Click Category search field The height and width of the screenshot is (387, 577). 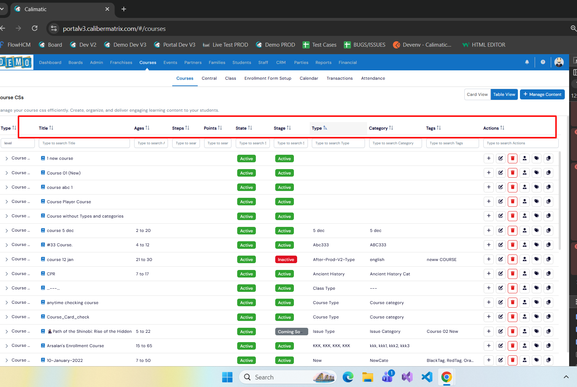click(395, 143)
